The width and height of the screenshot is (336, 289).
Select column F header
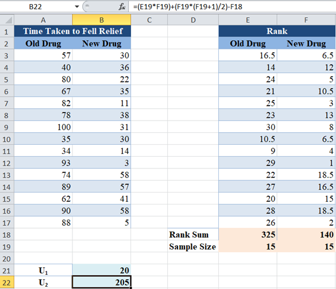[306, 20]
